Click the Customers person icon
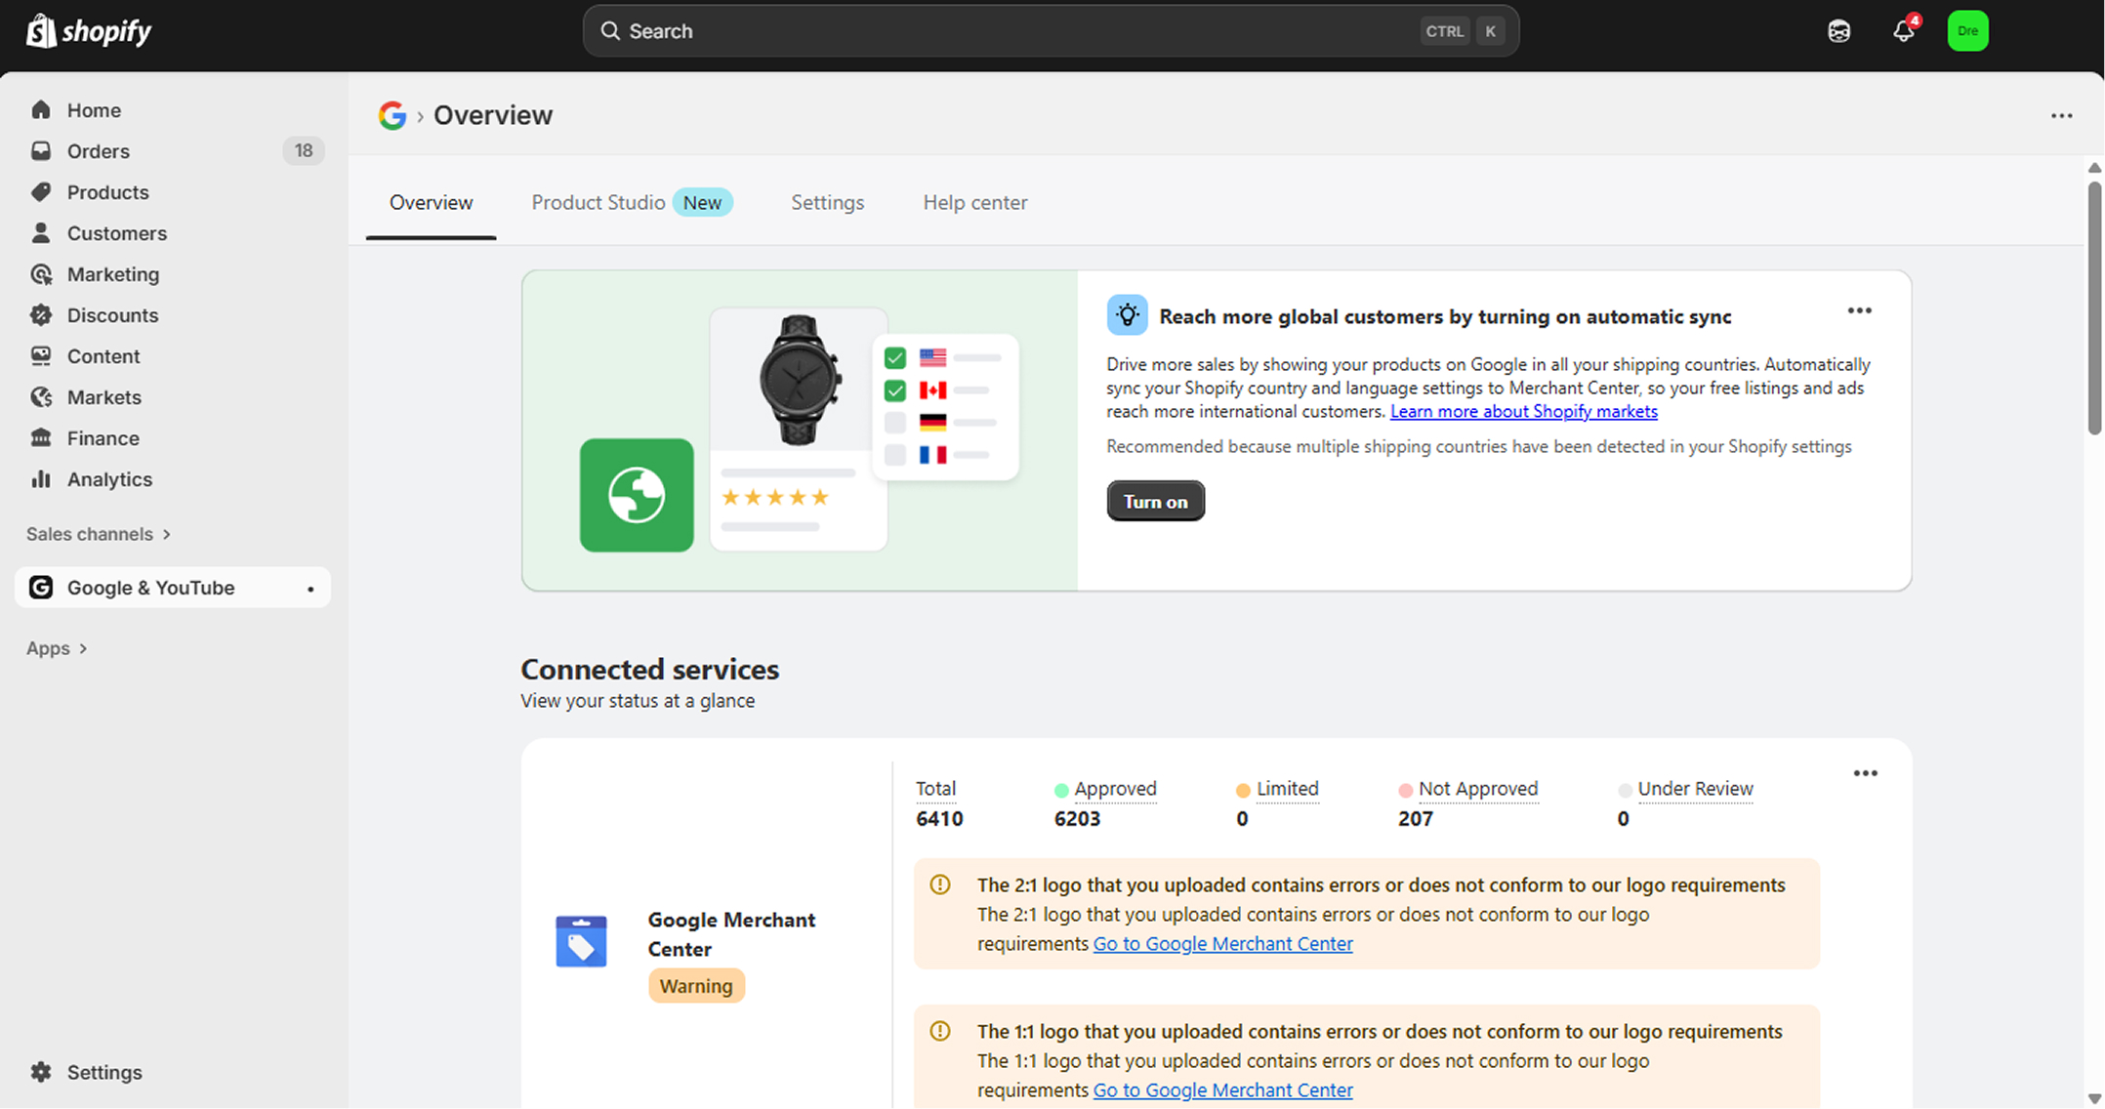 click(x=41, y=232)
